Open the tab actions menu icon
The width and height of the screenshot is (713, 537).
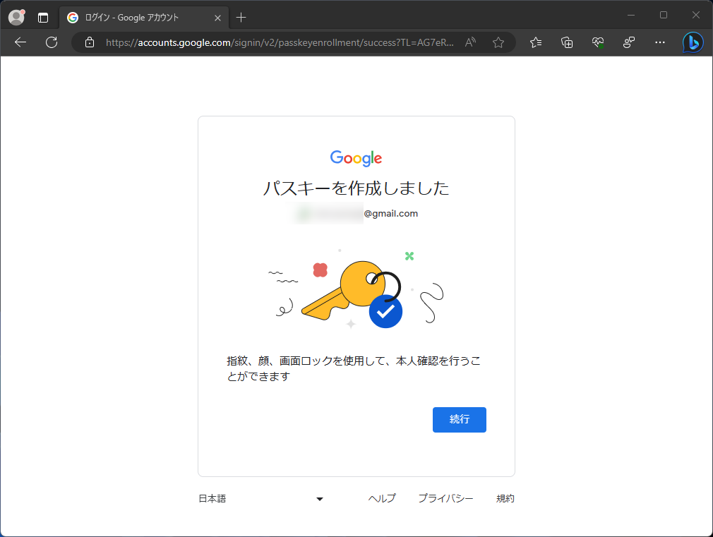click(43, 17)
